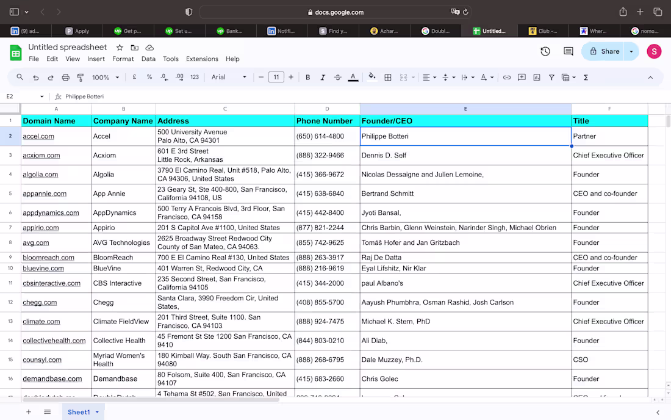Format selection as percent

[149, 77]
